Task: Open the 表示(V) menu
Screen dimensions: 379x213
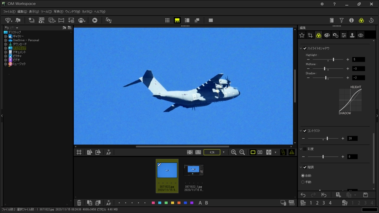Action: pyautogui.click(x=34, y=11)
